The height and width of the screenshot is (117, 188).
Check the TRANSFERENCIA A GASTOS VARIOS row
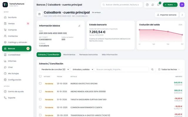coord(40,115)
